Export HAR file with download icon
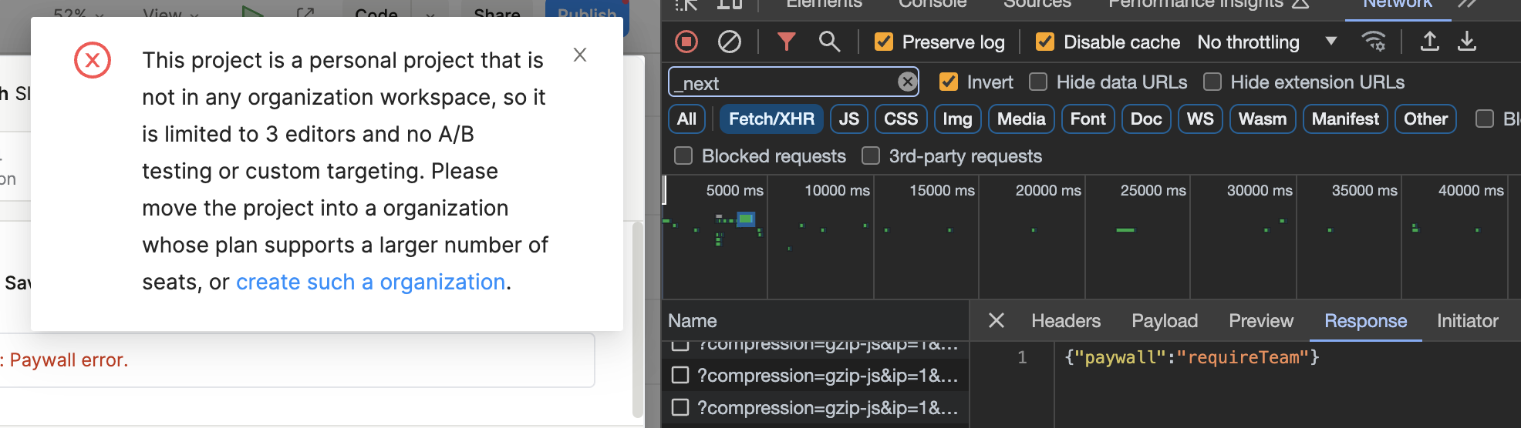This screenshot has width=1521, height=428. [1466, 42]
